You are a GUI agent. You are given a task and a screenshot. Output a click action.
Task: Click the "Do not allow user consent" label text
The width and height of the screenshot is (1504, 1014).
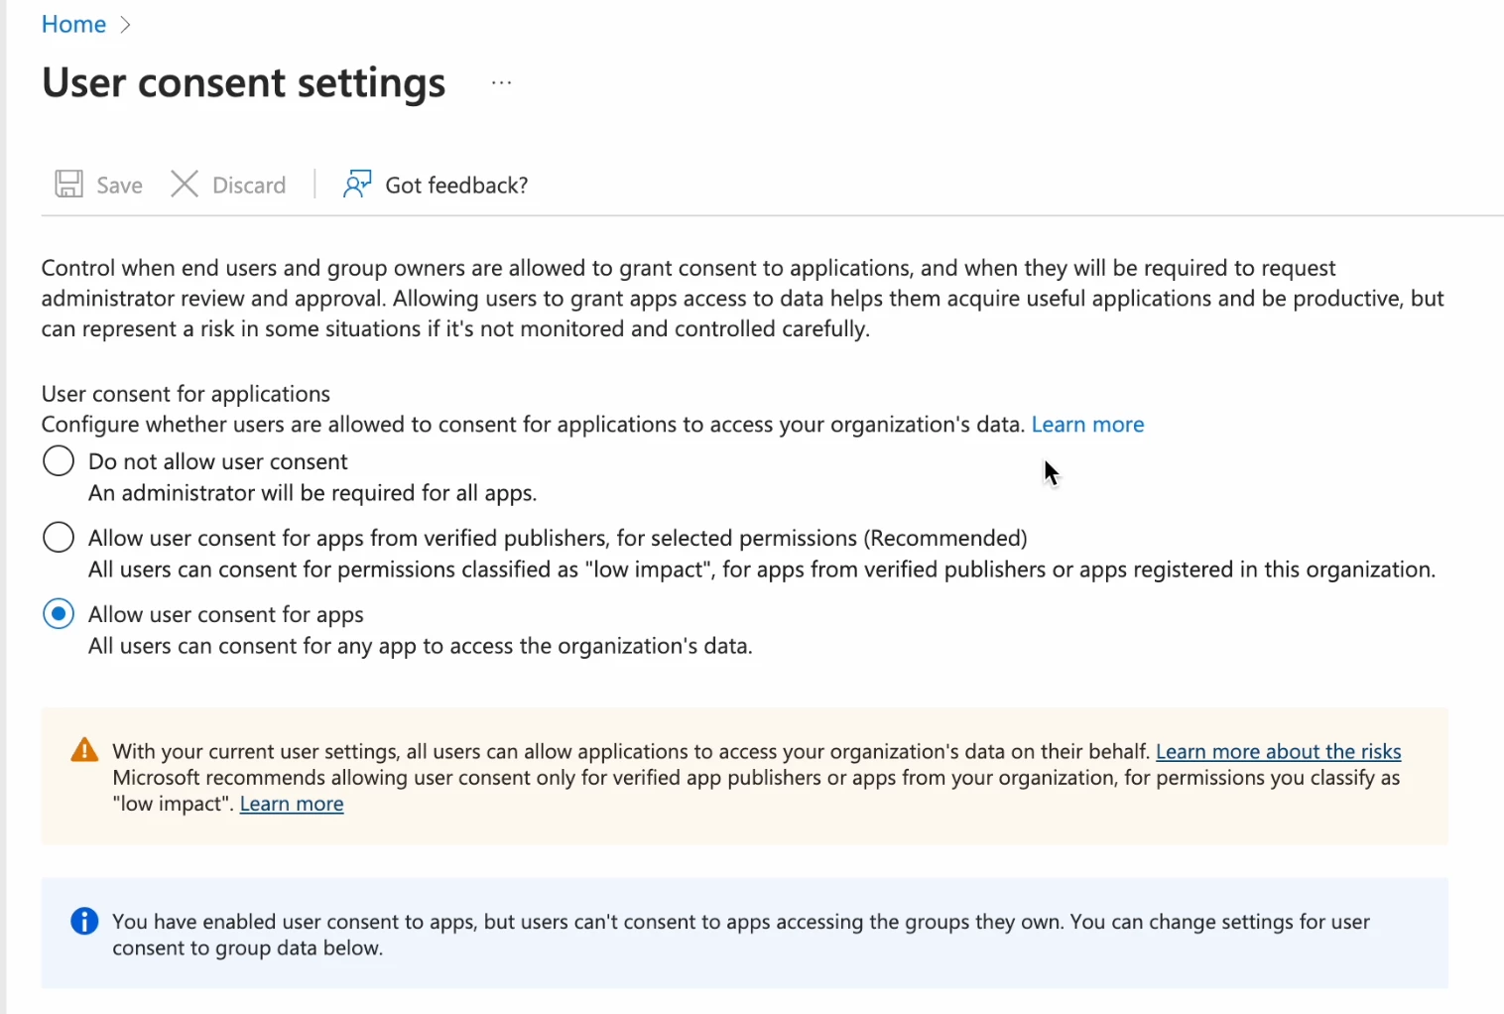tap(218, 461)
